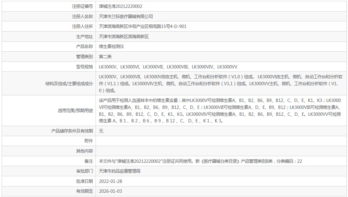The width and height of the screenshot is (348, 197).
Task: Select the 适用范围/预期用途 label
Action: click(76, 111)
